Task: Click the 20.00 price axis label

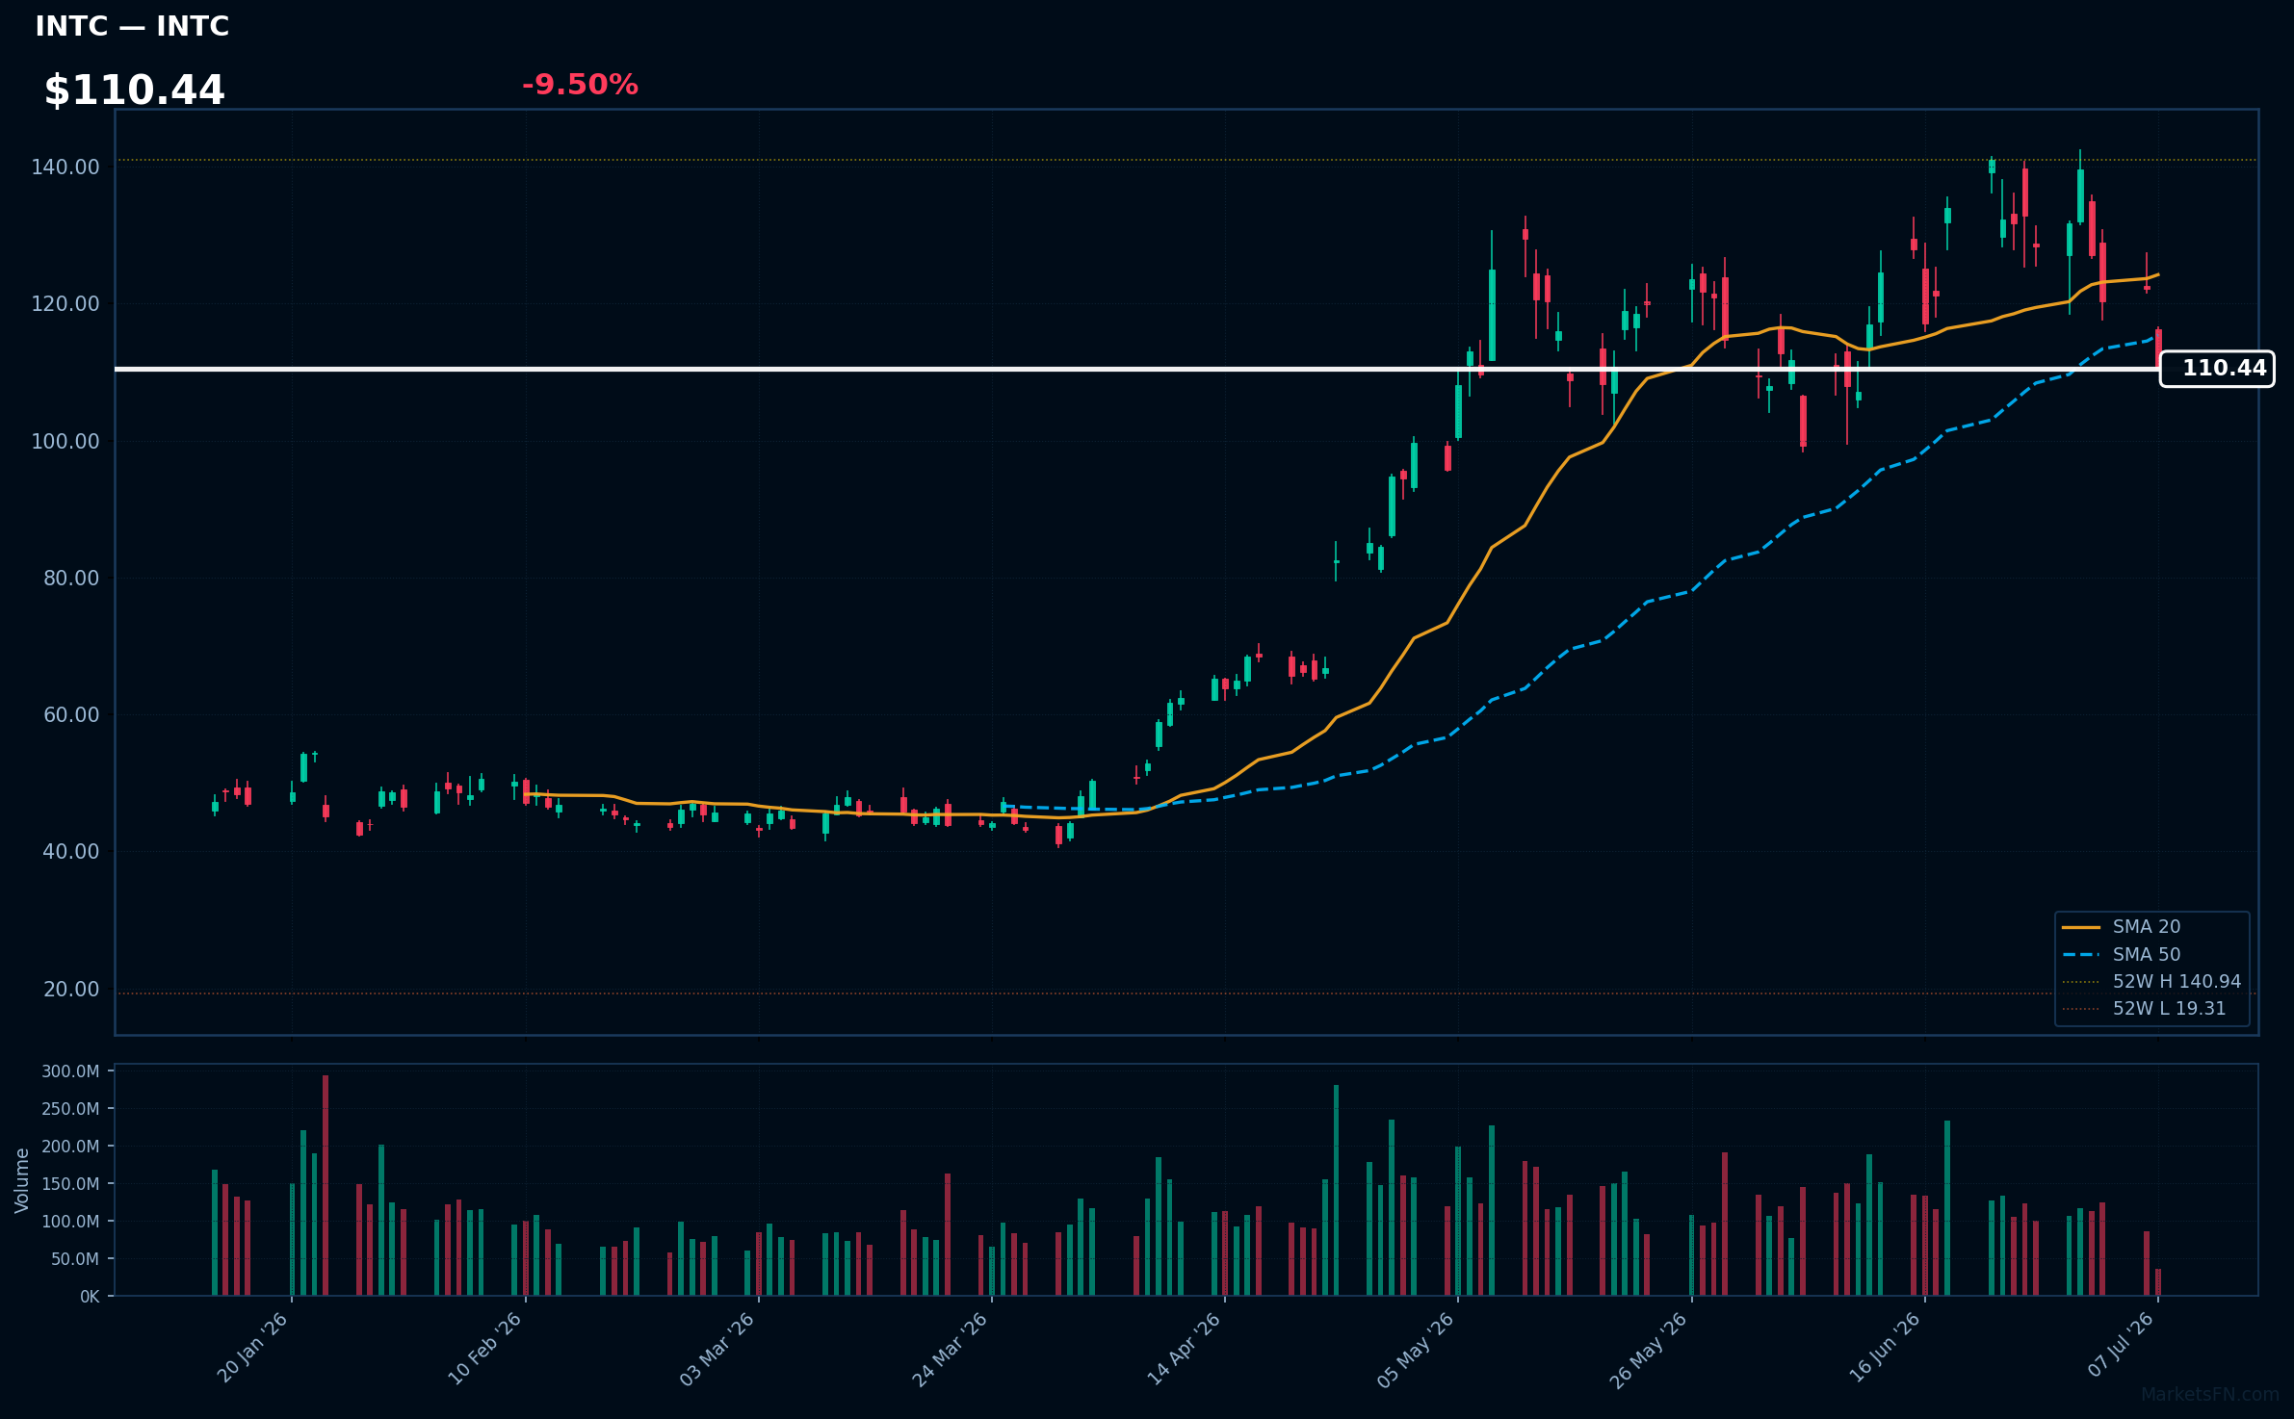Action: (x=71, y=990)
